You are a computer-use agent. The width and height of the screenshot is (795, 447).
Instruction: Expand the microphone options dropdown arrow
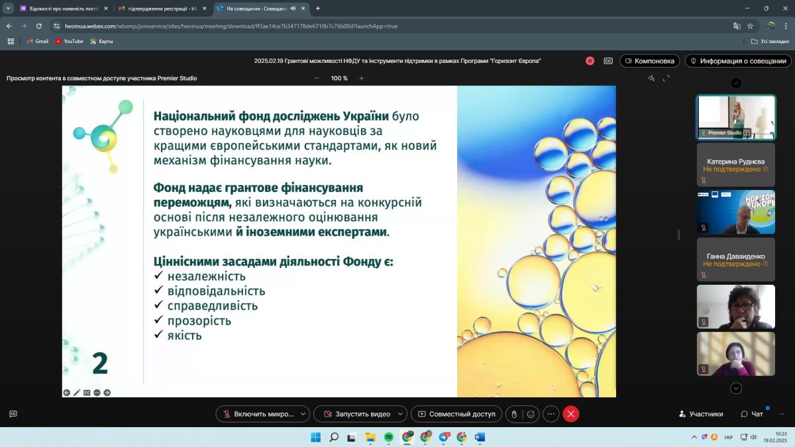[x=303, y=414]
